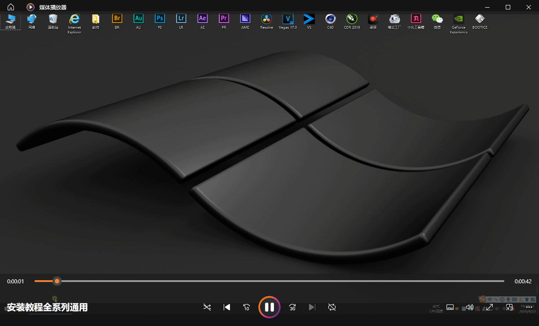Seek to the middle of the timeline
Image resolution: width=539 pixels, height=326 pixels.
click(x=269, y=281)
